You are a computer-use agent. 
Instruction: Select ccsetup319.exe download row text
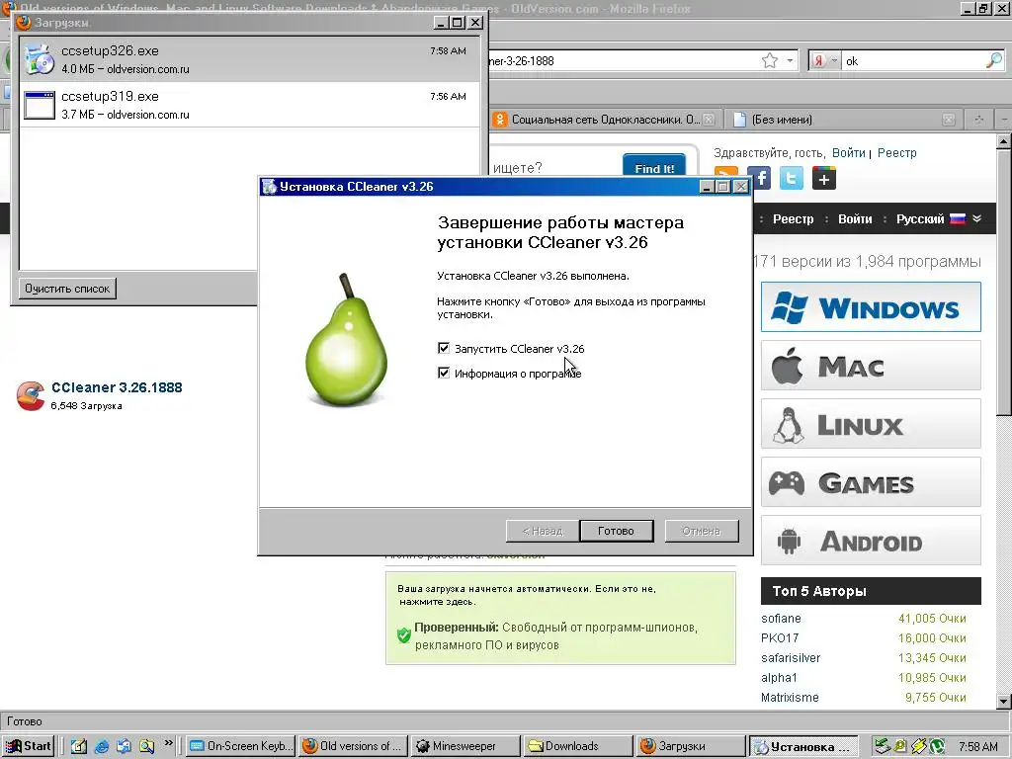tap(250, 105)
